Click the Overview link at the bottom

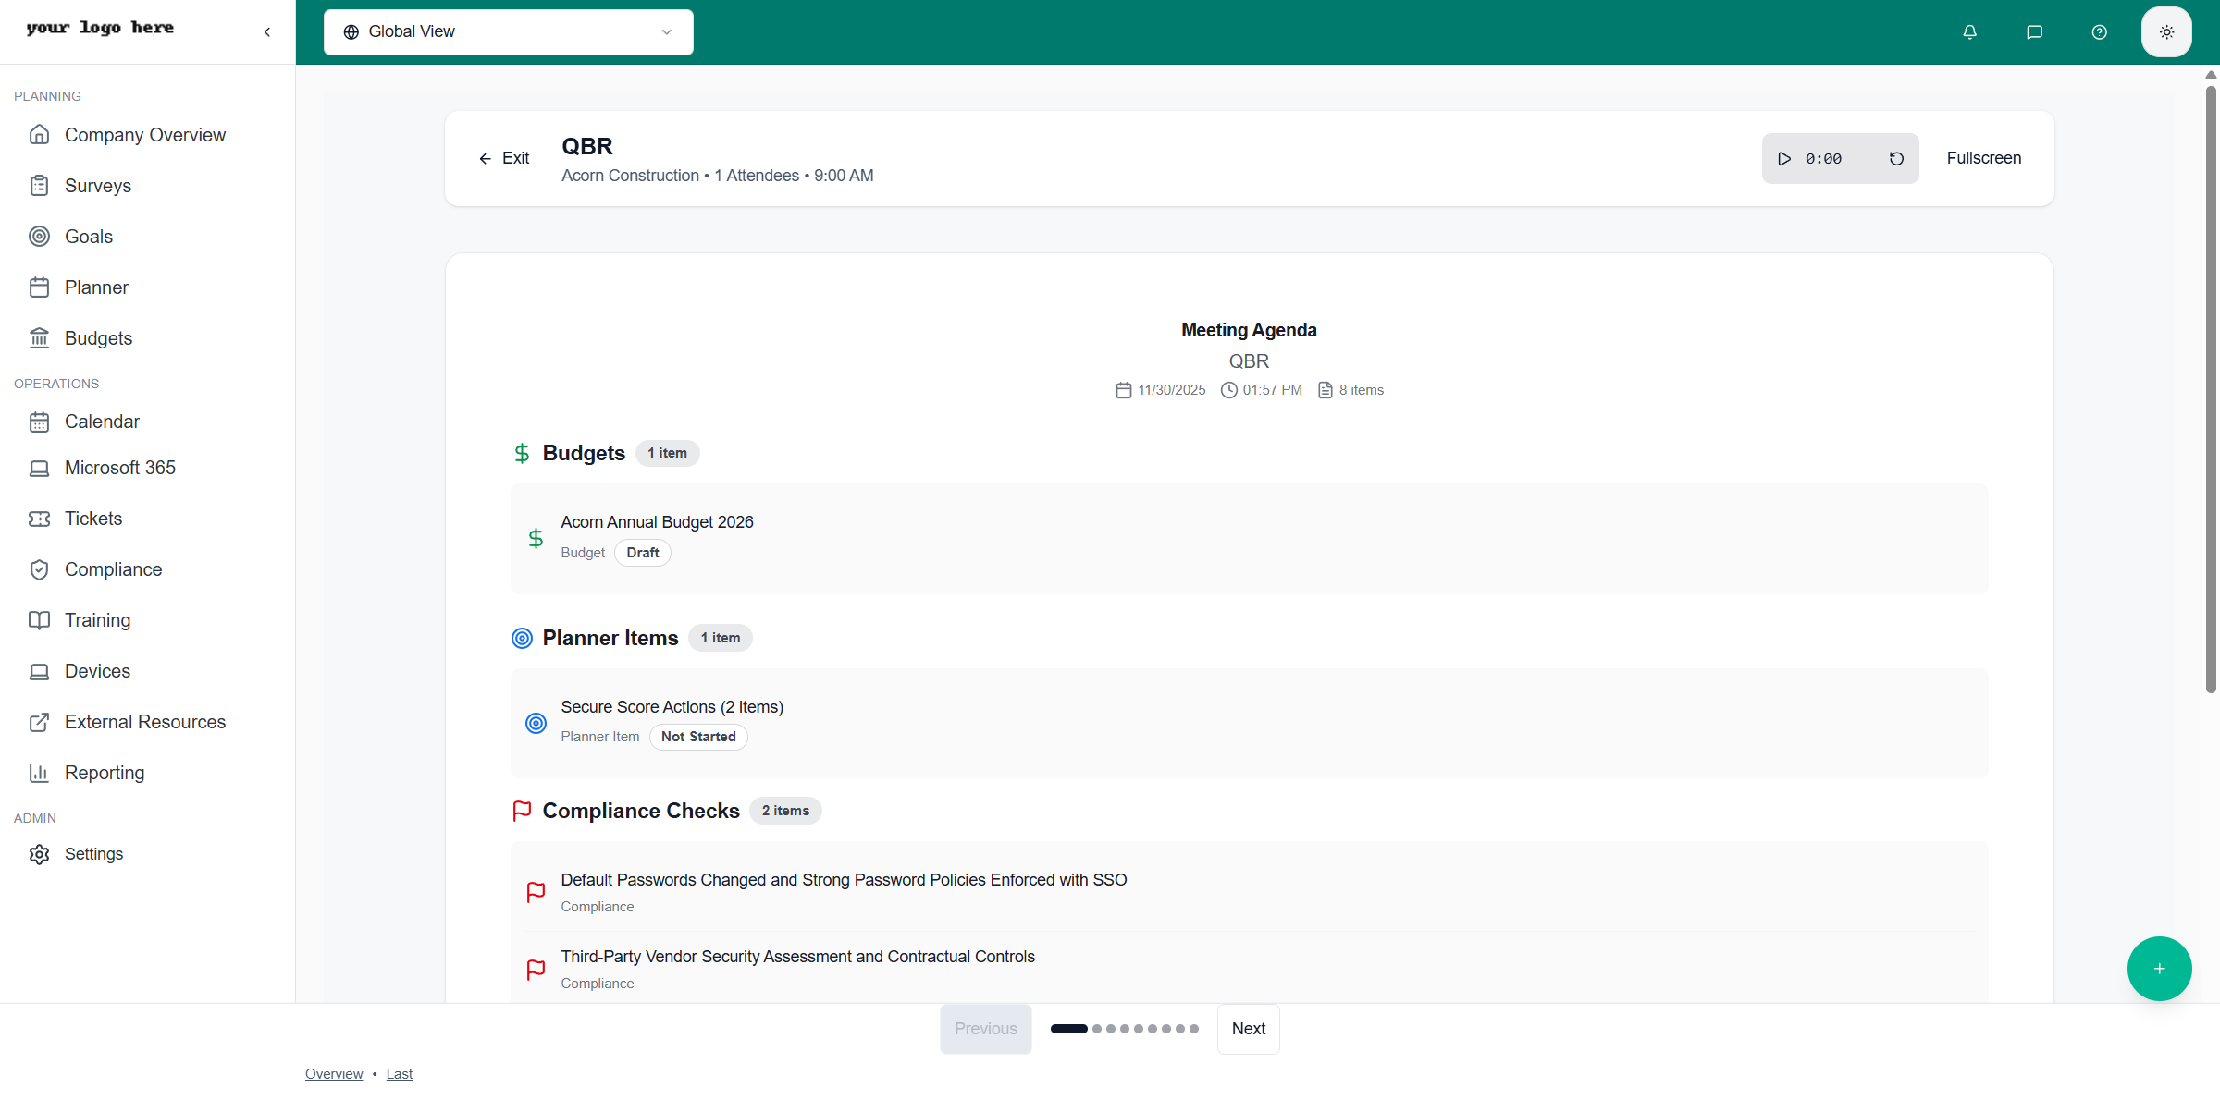coord(334,1074)
